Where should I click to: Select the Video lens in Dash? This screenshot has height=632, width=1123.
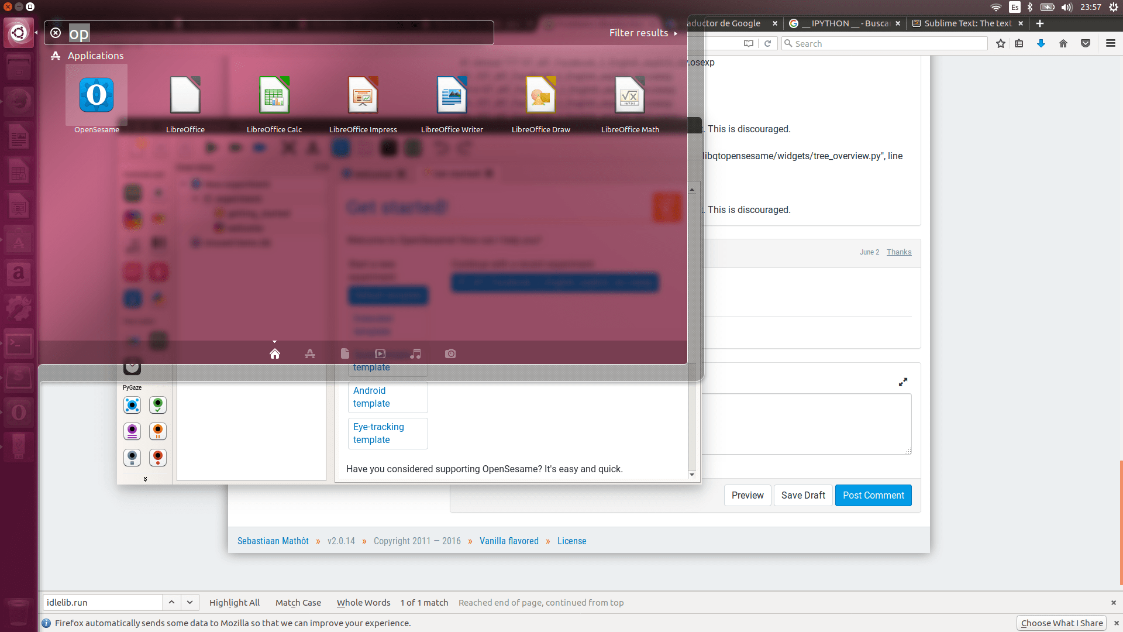[x=380, y=353]
